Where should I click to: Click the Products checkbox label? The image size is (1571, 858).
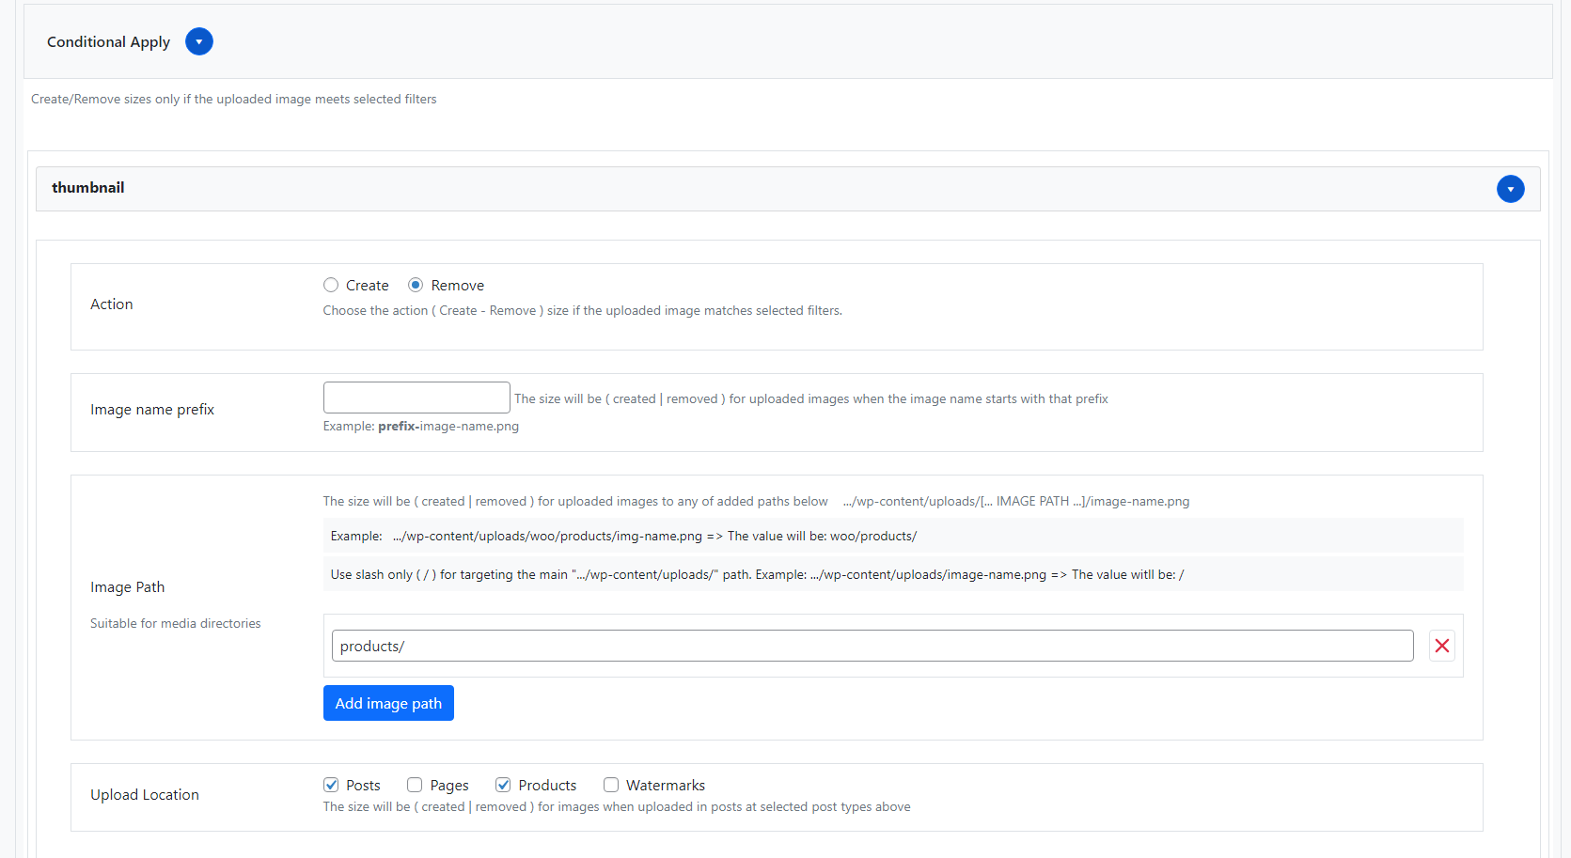click(547, 786)
